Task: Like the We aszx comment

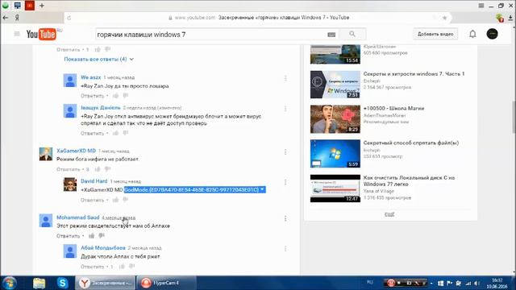Action: point(115,96)
